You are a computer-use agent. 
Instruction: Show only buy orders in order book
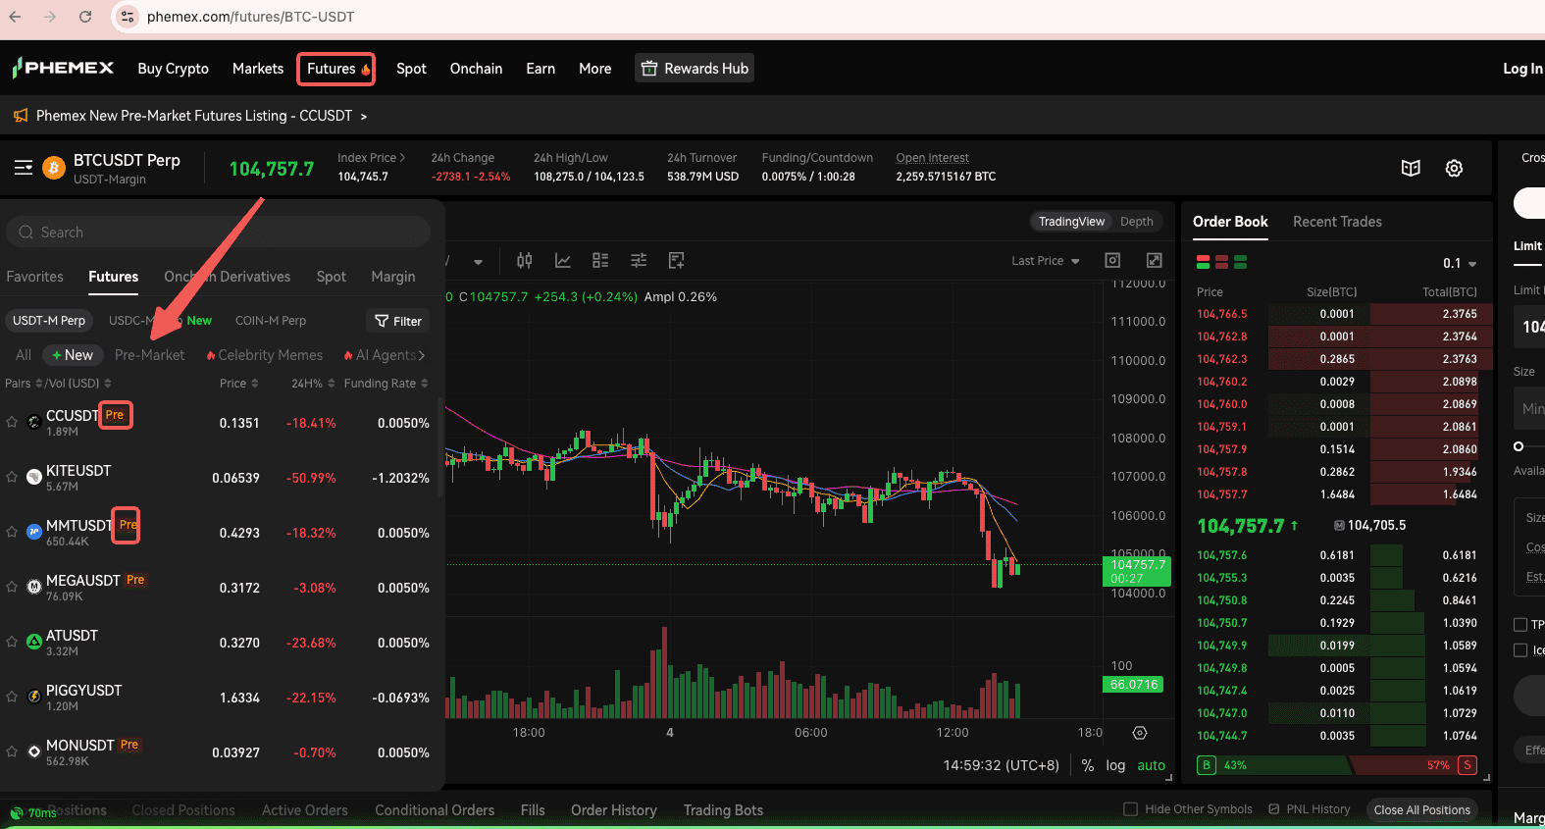click(1241, 262)
